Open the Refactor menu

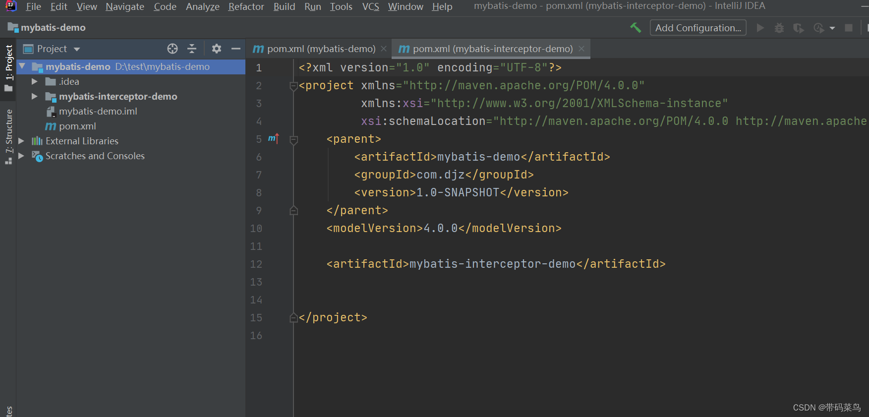246,6
